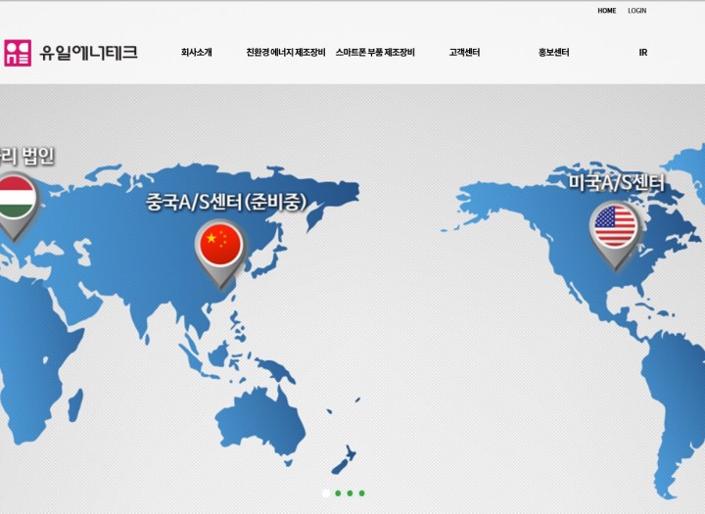This screenshot has width=705, height=514.
Task: Click the China flag map pin
Action: 219,246
